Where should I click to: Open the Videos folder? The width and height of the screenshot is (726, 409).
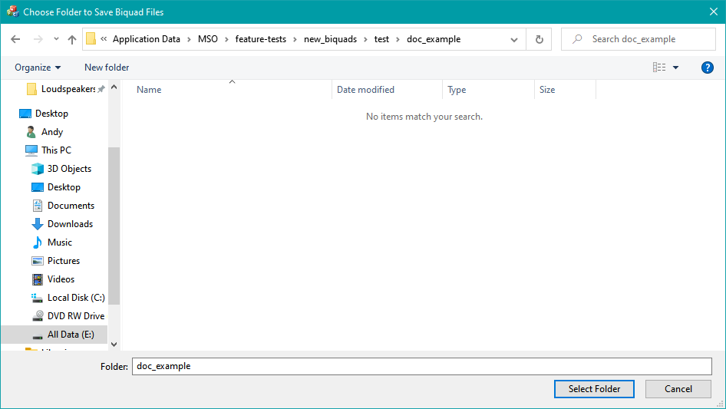click(53, 279)
